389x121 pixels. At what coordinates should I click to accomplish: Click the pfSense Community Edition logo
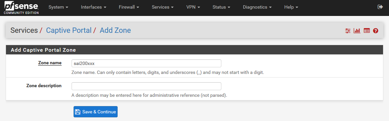click(21, 7)
